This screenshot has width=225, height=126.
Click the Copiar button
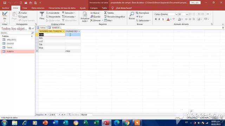[22, 17]
